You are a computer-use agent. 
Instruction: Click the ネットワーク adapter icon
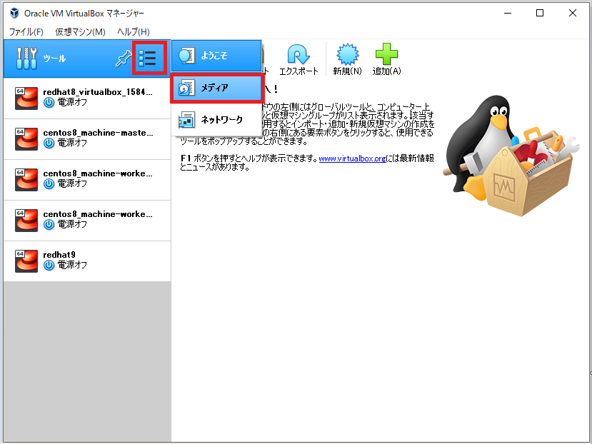click(x=186, y=120)
